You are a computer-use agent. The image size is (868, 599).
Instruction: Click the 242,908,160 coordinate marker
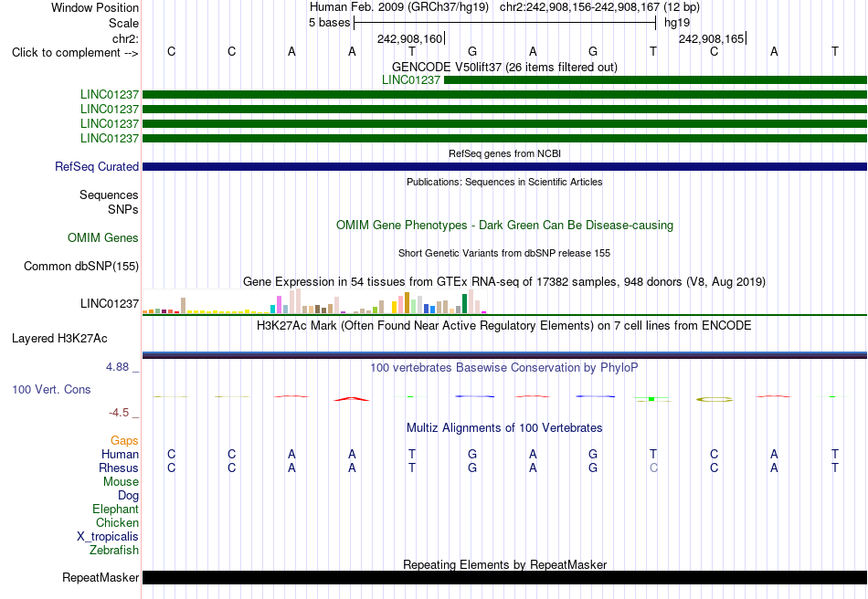[410, 38]
